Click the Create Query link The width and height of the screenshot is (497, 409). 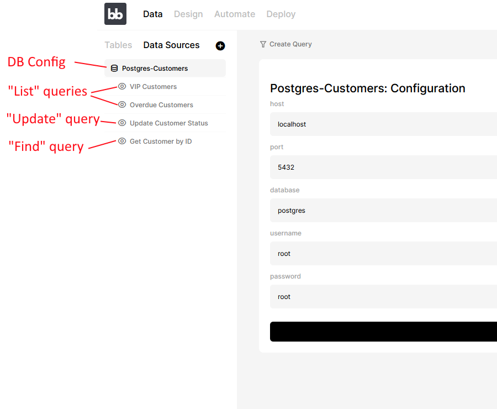pyautogui.click(x=291, y=44)
